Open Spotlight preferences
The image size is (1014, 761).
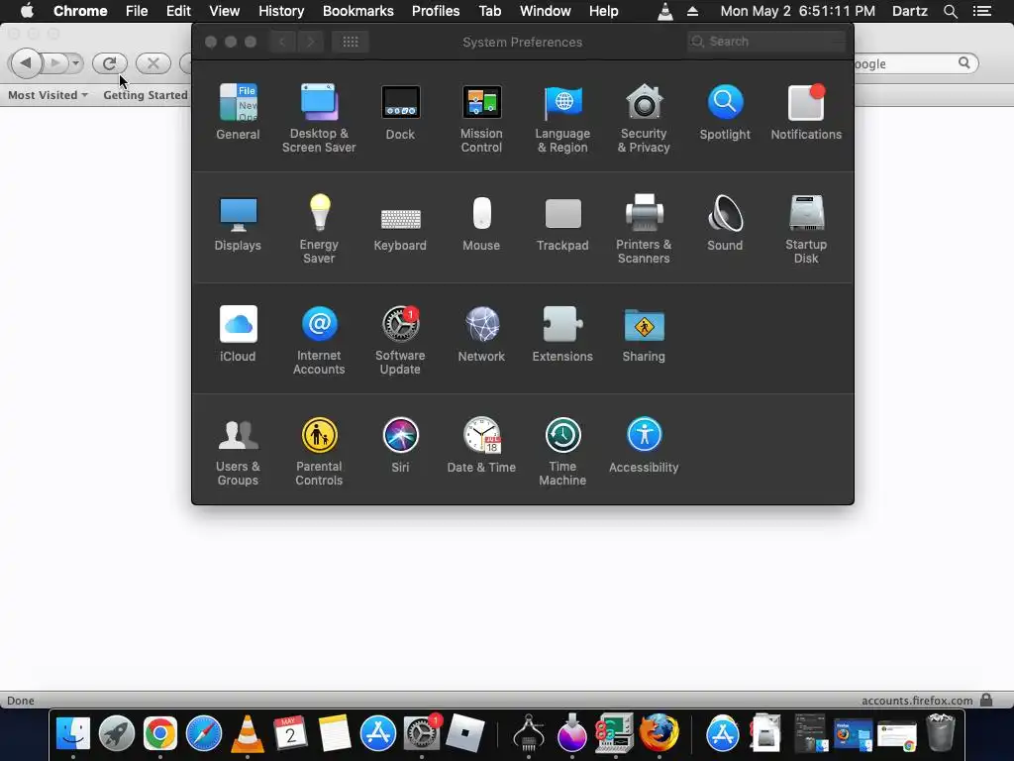pyautogui.click(x=725, y=111)
